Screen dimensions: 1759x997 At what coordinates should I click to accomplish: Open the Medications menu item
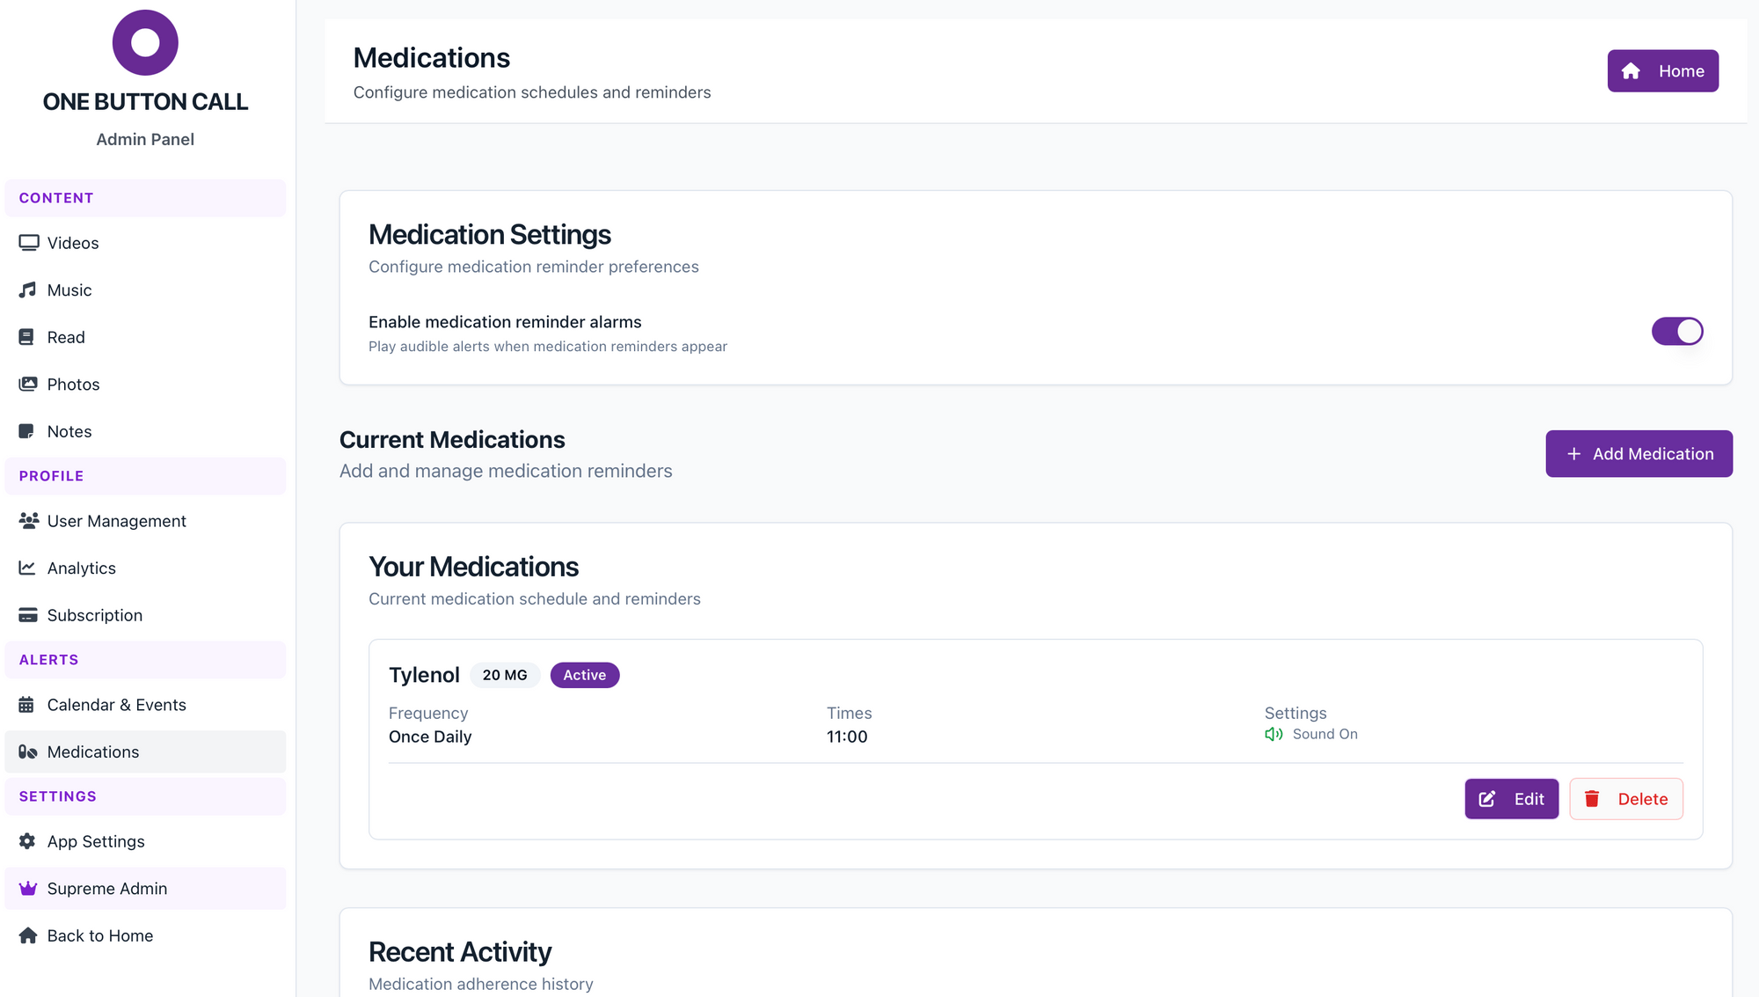pyautogui.click(x=93, y=752)
